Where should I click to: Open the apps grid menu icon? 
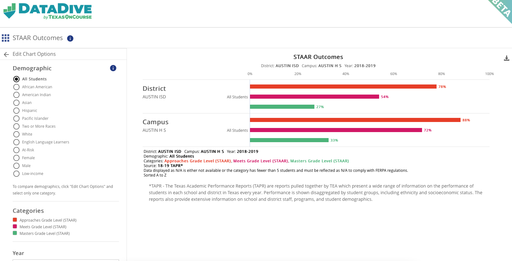[5, 38]
